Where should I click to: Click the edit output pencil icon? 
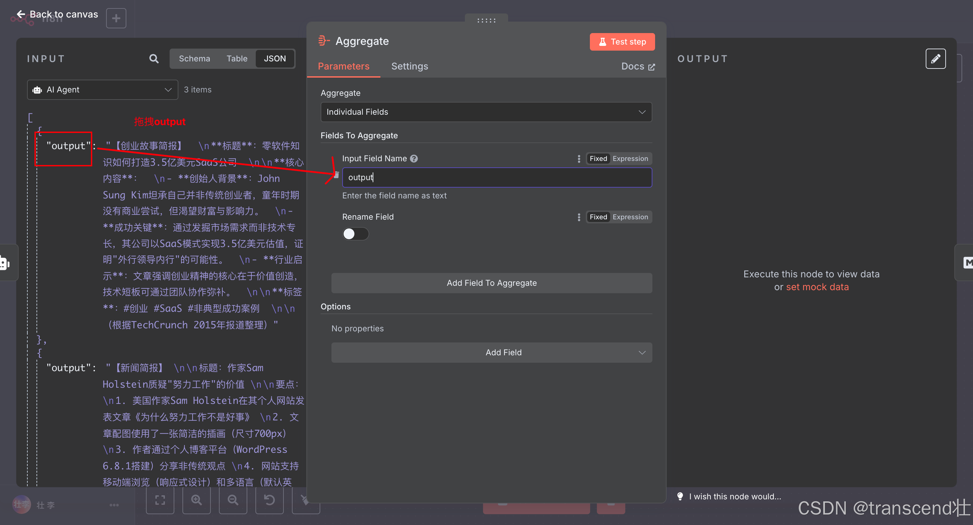click(935, 59)
